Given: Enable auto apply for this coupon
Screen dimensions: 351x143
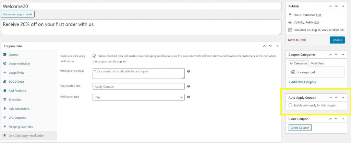Looking at the screenshot, I should tap(290, 105).
